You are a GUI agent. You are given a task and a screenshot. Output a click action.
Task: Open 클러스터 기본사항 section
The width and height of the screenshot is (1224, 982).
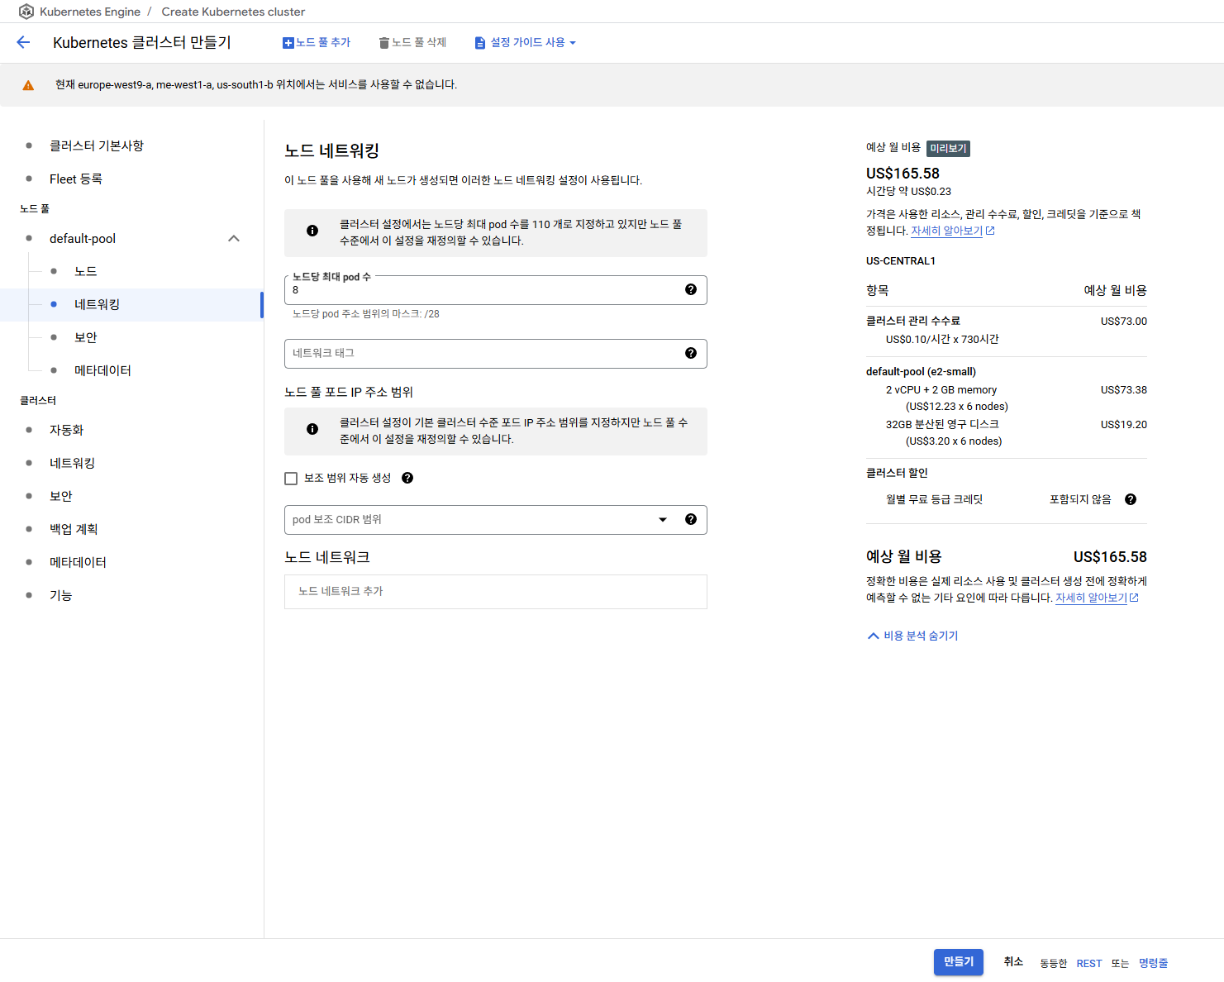pos(97,145)
